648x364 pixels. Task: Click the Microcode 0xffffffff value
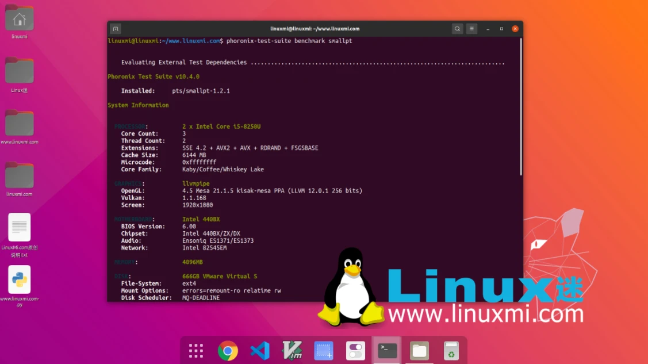click(x=199, y=162)
